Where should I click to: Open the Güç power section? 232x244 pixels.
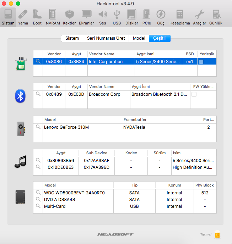coord(161,17)
